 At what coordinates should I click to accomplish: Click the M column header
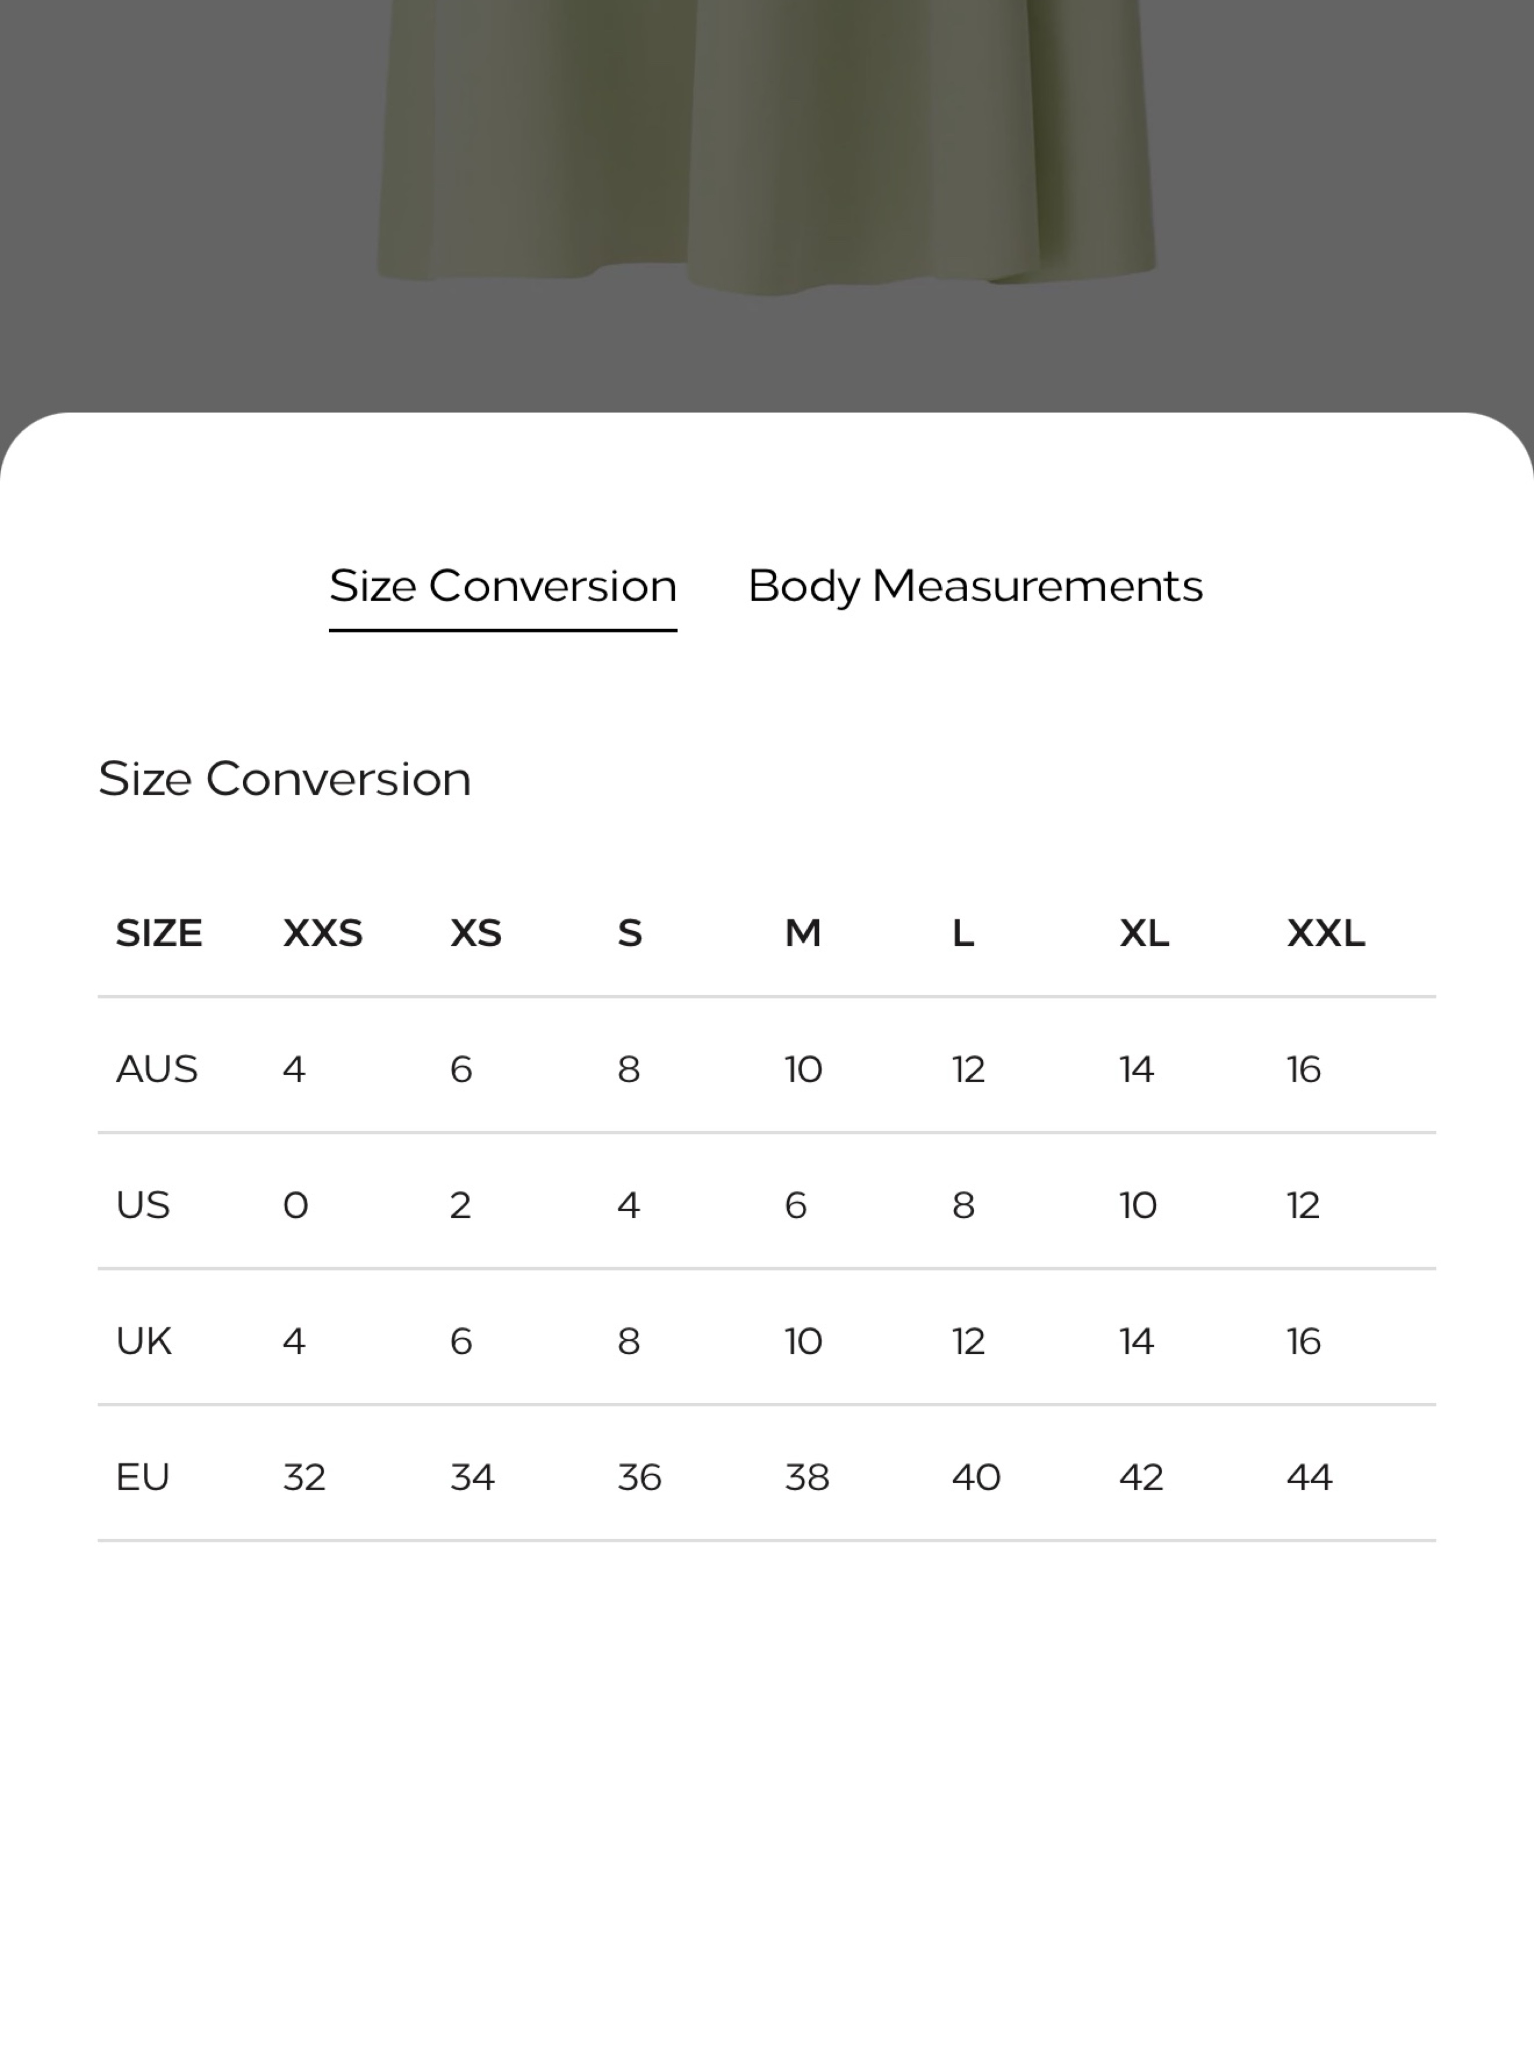(x=803, y=933)
